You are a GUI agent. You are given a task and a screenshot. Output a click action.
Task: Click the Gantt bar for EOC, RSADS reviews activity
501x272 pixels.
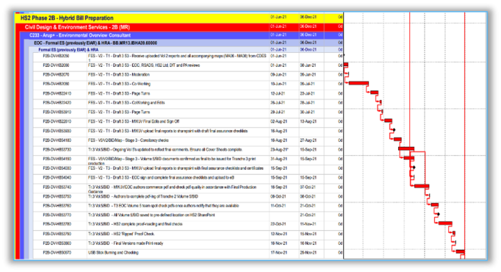tap(346, 65)
